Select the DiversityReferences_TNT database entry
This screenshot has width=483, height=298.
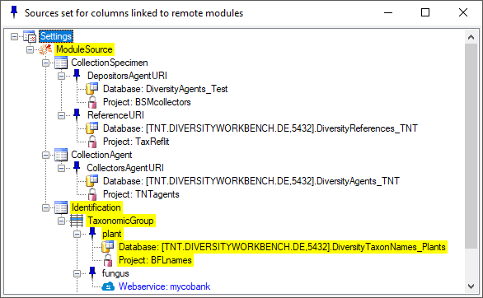point(260,128)
